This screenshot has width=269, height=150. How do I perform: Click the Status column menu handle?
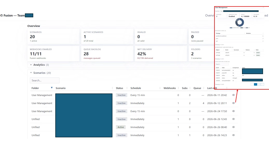click(127, 88)
